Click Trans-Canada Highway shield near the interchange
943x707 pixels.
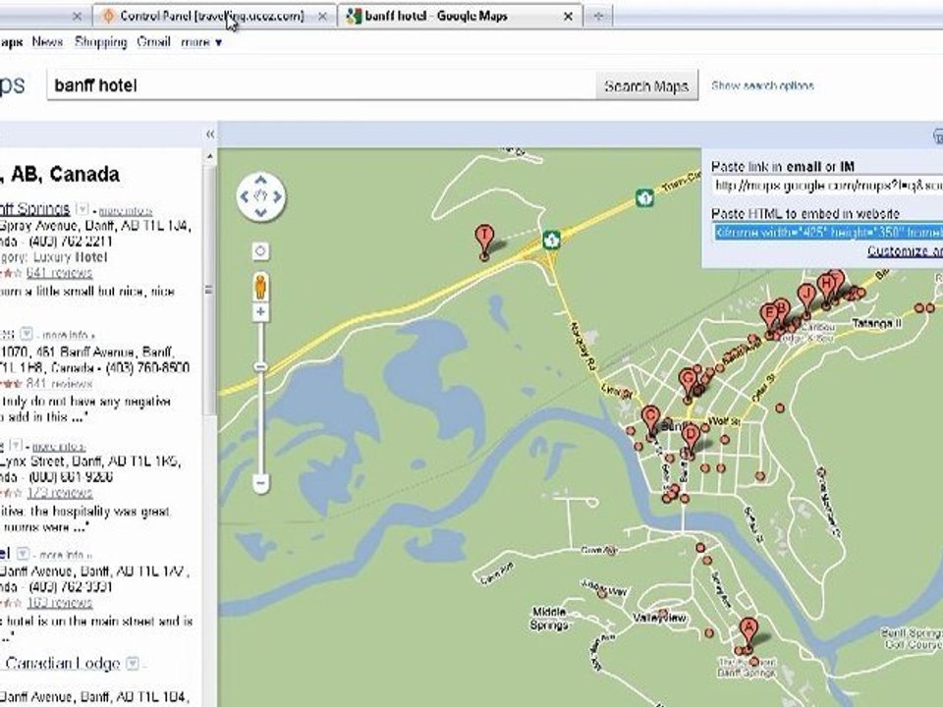tap(551, 240)
